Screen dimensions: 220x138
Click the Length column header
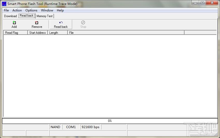click(58, 32)
